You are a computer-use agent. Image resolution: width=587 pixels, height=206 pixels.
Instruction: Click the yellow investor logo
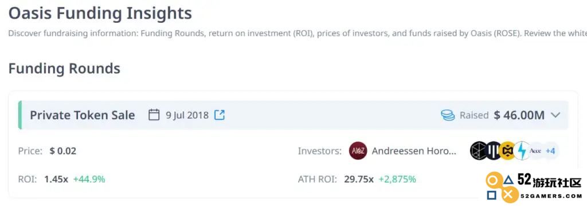pos(508,151)
